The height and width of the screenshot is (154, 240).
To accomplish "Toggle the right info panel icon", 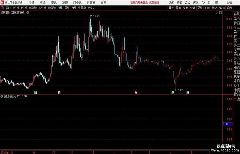I will [220, 13].
